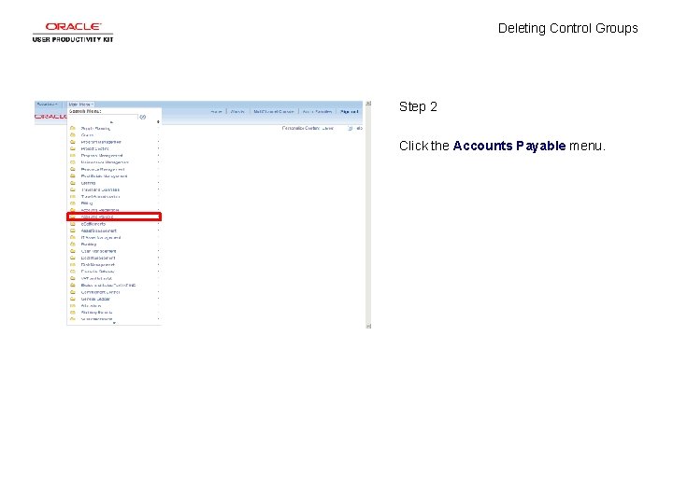673x504 pixels.
Task: Open the Worklist link
Action: click(x=237, y=111)
